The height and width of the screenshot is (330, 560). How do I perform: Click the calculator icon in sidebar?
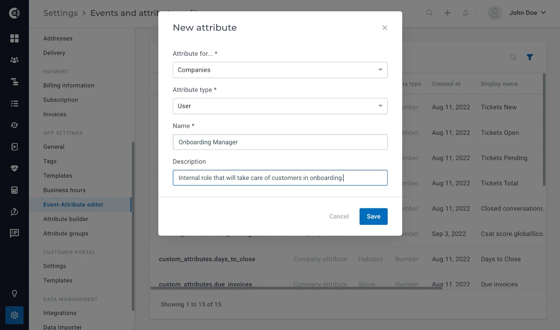14,190
